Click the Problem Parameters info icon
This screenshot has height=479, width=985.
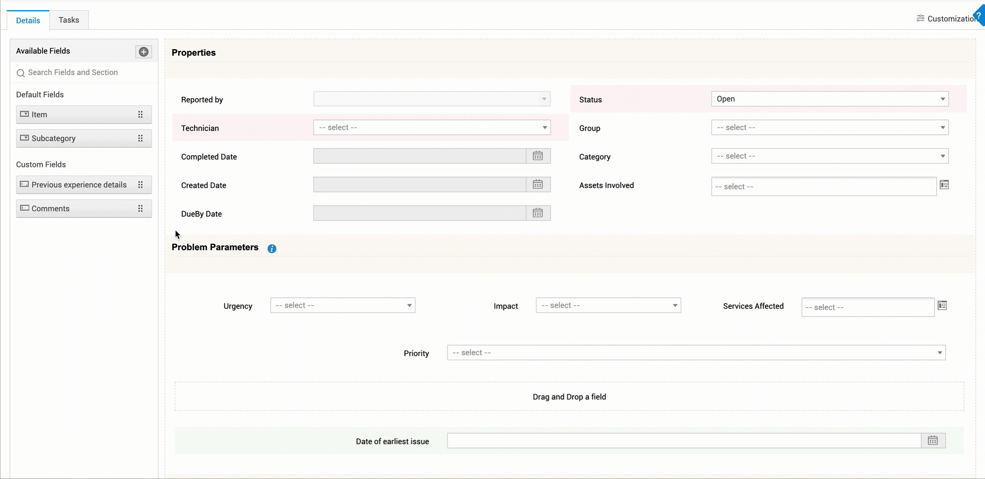(x=272, y=249)
